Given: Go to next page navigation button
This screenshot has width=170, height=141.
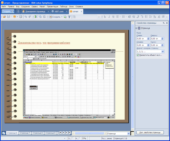Looking at the screenshot, I should [67, 133].
